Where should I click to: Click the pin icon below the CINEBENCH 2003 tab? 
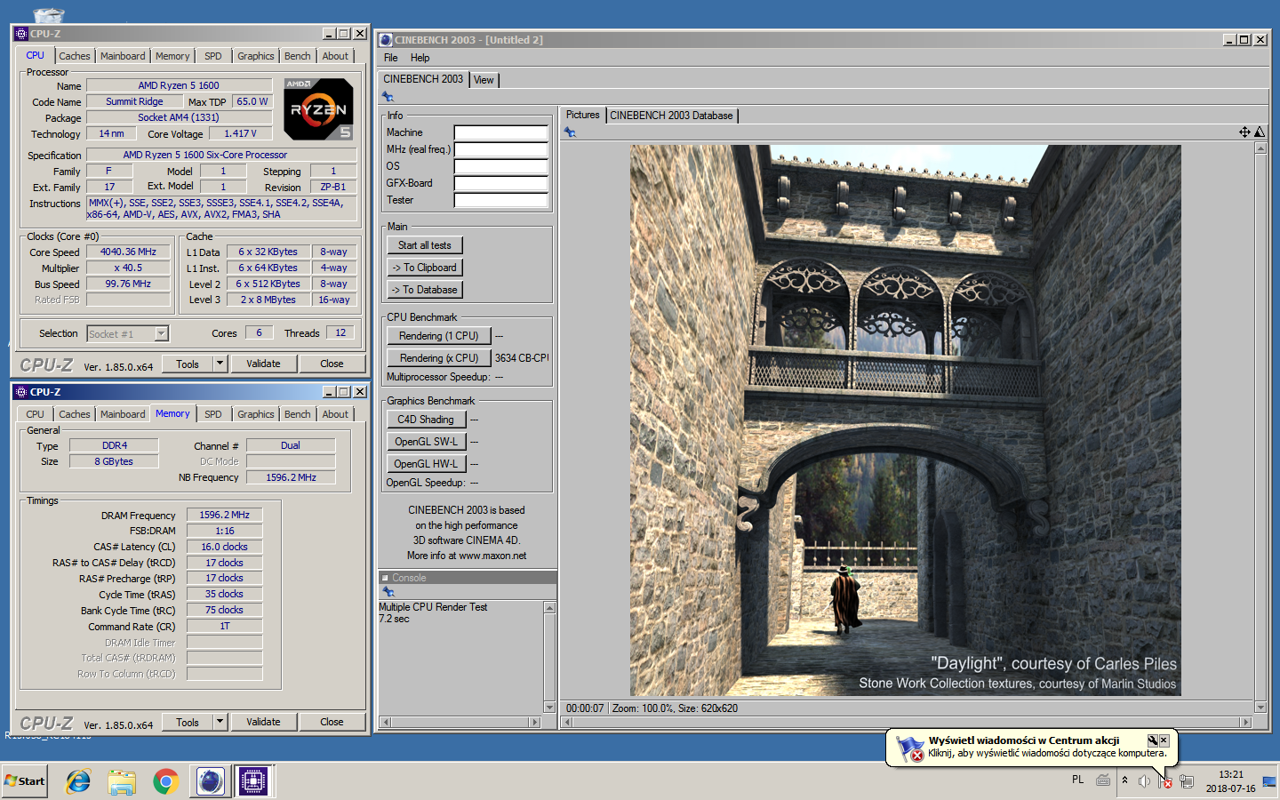click(x=388, y=97)
